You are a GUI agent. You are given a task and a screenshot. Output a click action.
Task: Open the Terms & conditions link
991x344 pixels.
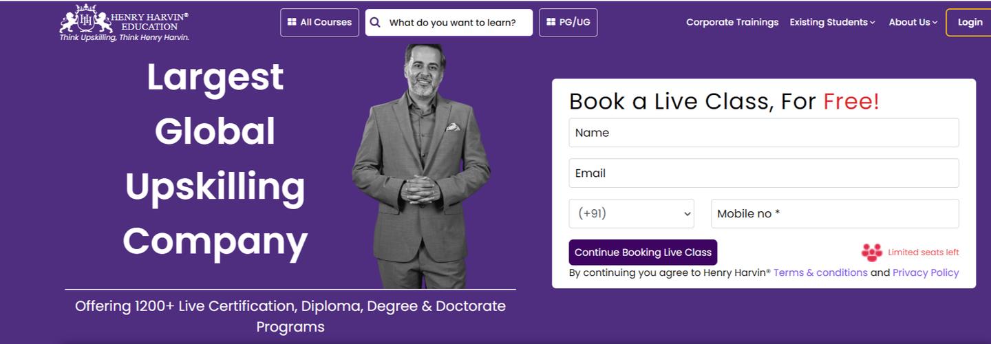(820, 272)
